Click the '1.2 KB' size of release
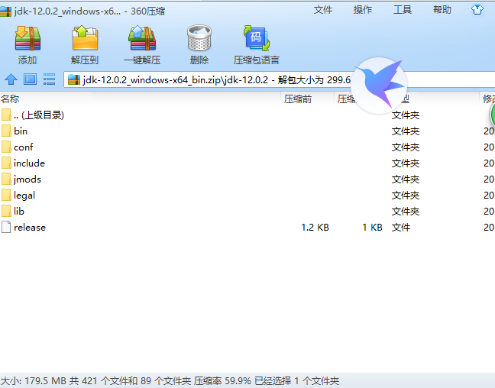 pos(315,228)
